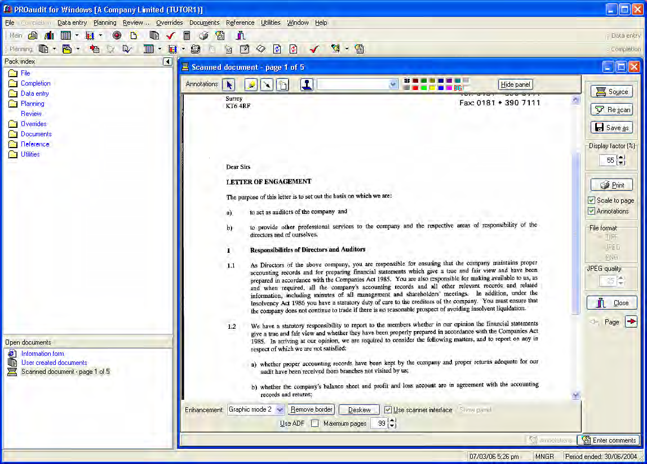Click the Save as button
This screenshot has width=647, height=464.
pos(611,128)
